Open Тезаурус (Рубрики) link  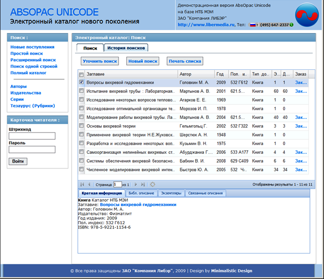point(33,106)
